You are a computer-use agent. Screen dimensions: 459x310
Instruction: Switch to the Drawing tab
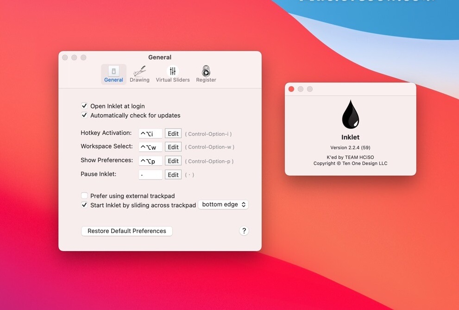click(139, 74)
